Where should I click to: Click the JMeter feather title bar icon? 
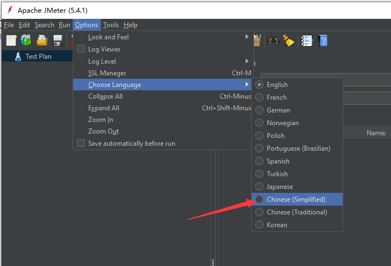[x=10, y=10]
